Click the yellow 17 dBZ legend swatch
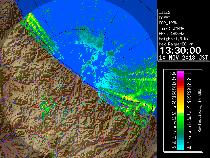The image size is (210, 158). coord(180,108)
